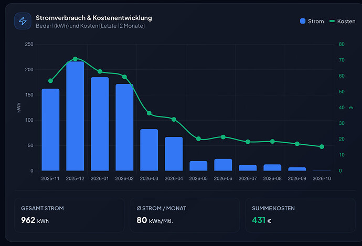Click the kWh left axis title
Screen dimensions: 362x246
(x=19, y=108)
